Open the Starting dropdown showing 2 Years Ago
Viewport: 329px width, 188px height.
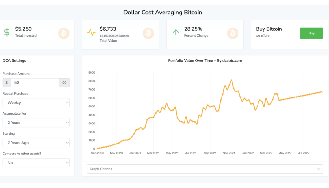tap(36, 143)
